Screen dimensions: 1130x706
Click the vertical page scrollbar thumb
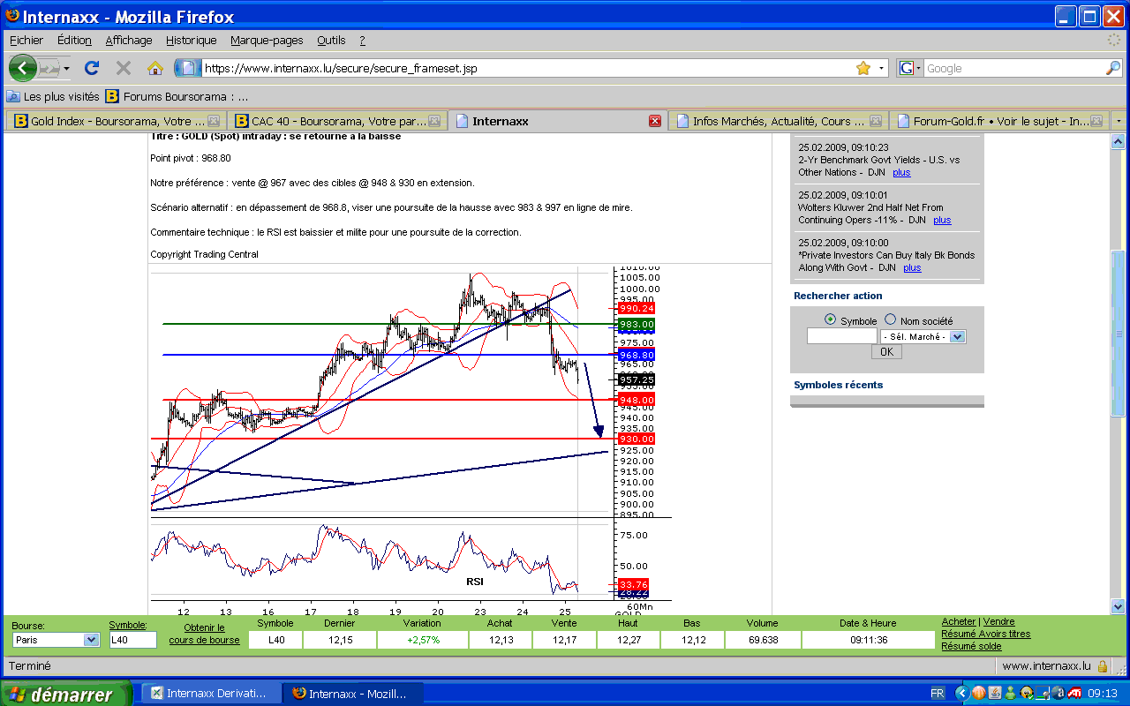[1118, 333]
